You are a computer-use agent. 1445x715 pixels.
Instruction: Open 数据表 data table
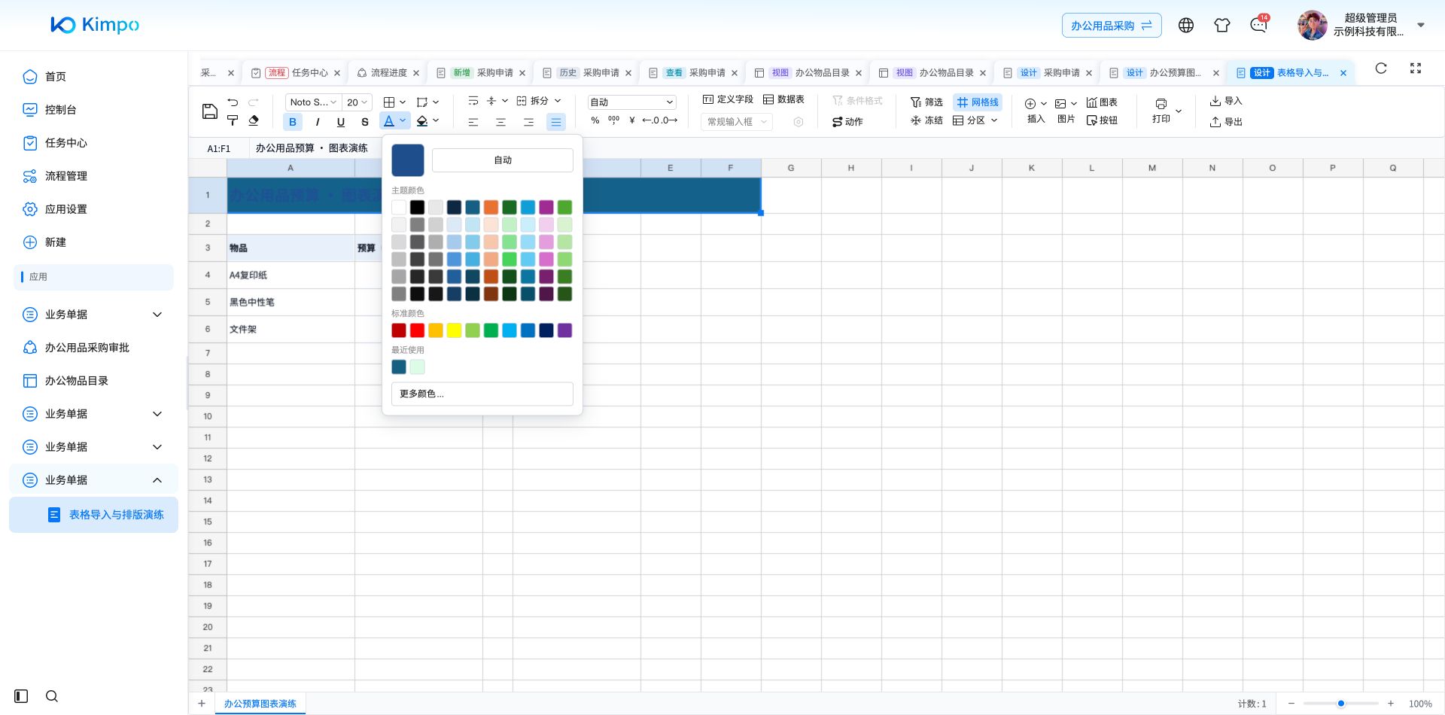783,99
